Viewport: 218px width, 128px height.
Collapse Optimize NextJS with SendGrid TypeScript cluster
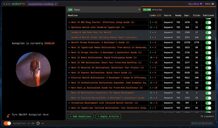69,27
